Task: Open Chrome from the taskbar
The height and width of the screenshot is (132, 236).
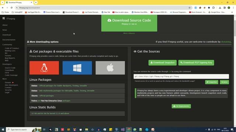Action: tap(129, 129)
